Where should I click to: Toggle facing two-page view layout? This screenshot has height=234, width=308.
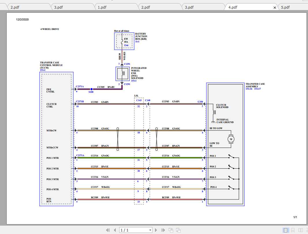300,230
